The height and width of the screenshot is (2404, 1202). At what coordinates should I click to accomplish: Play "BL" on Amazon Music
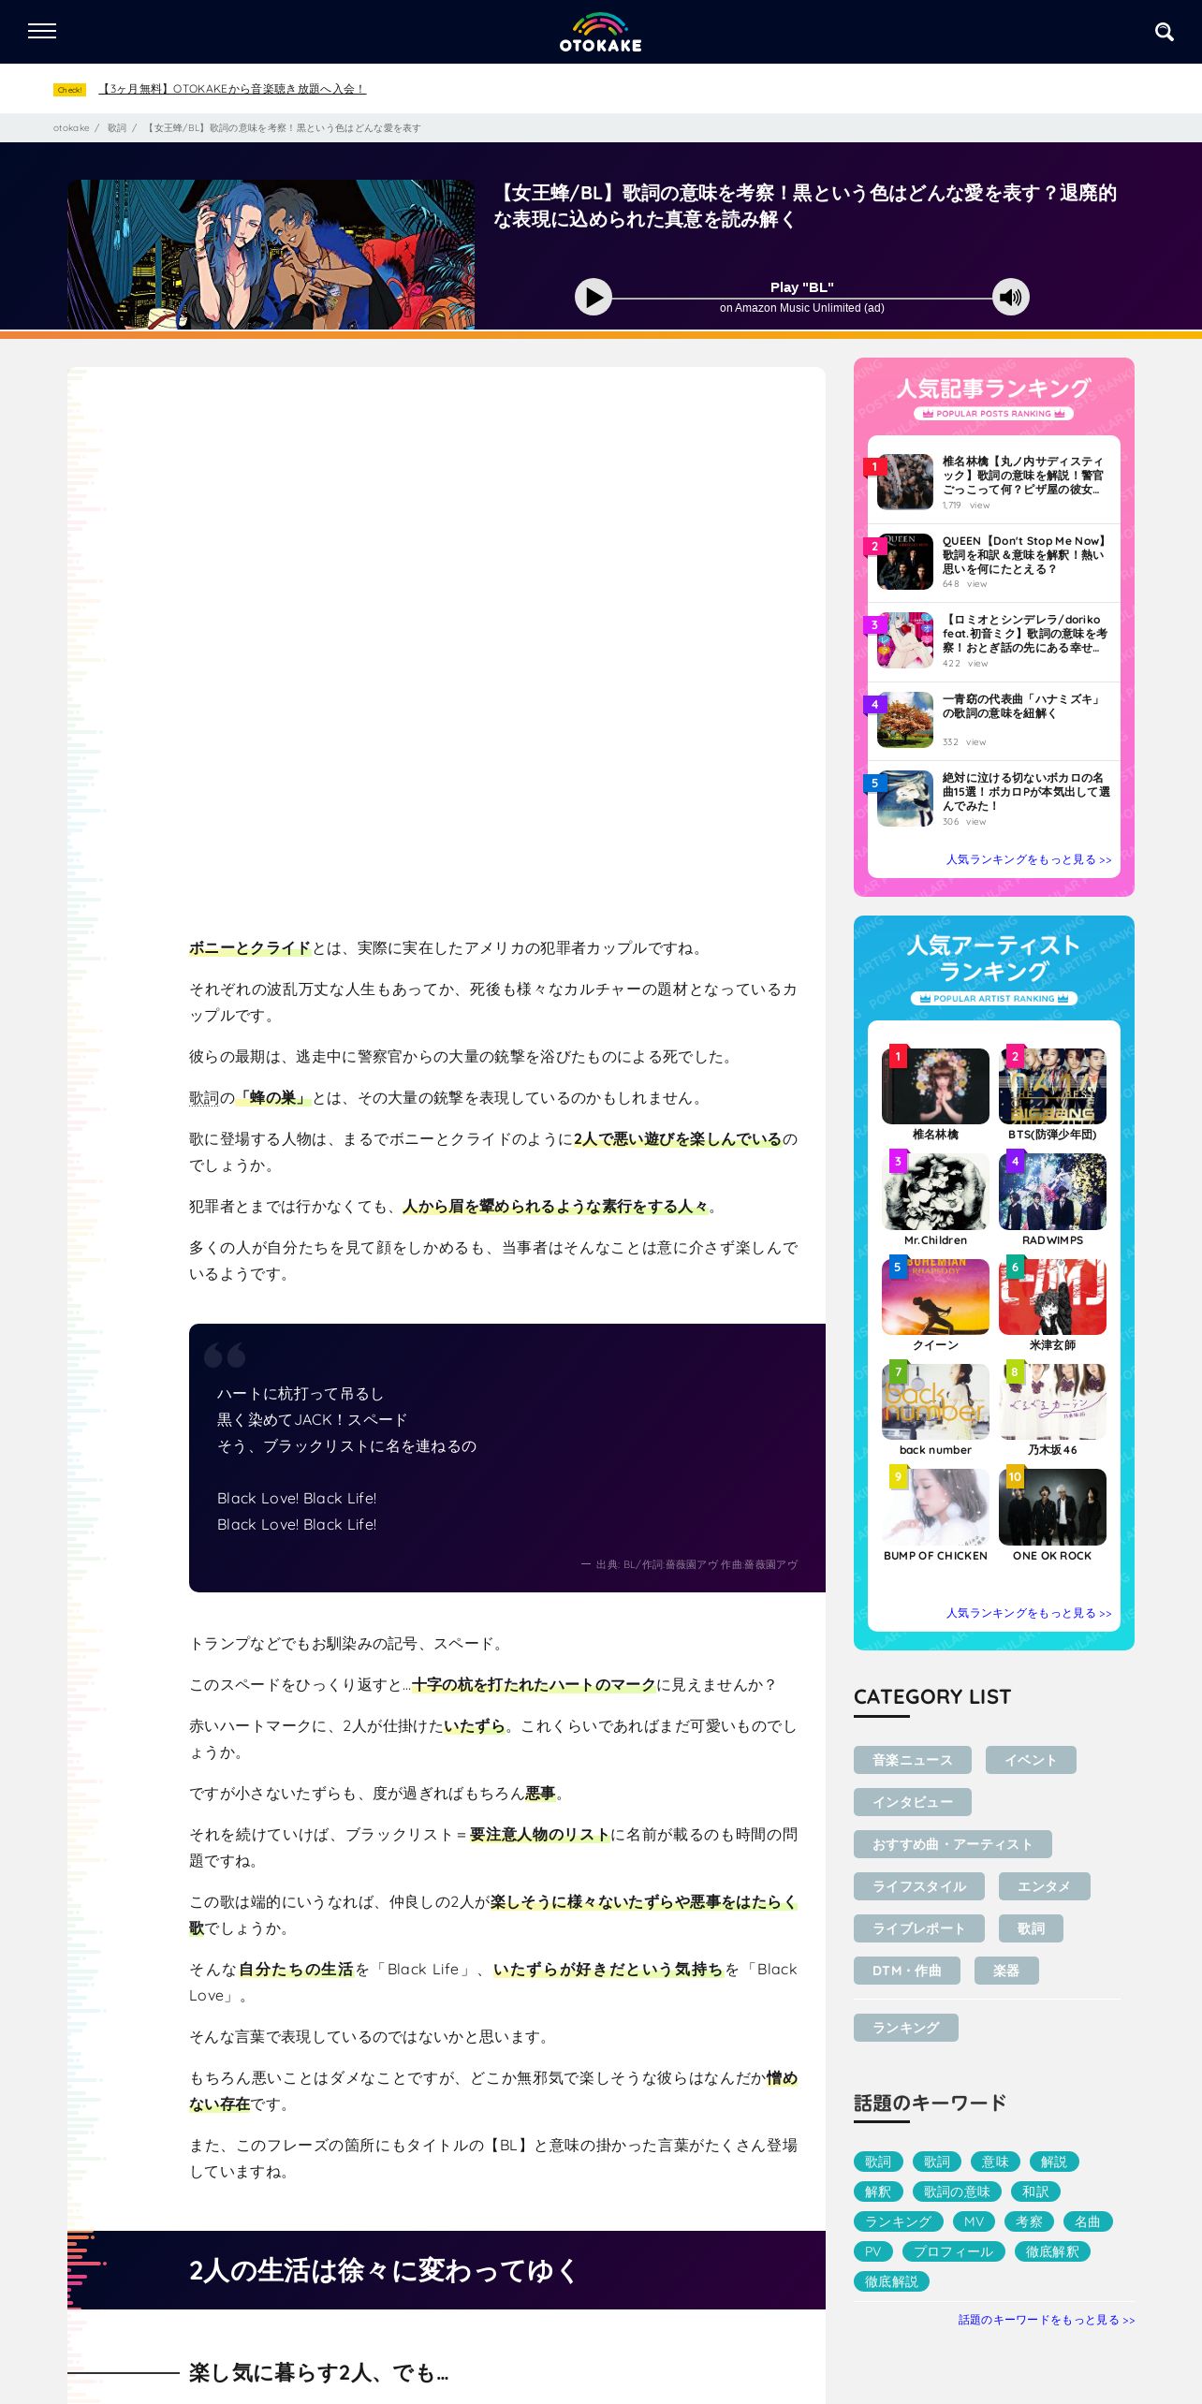coord(593,297)
